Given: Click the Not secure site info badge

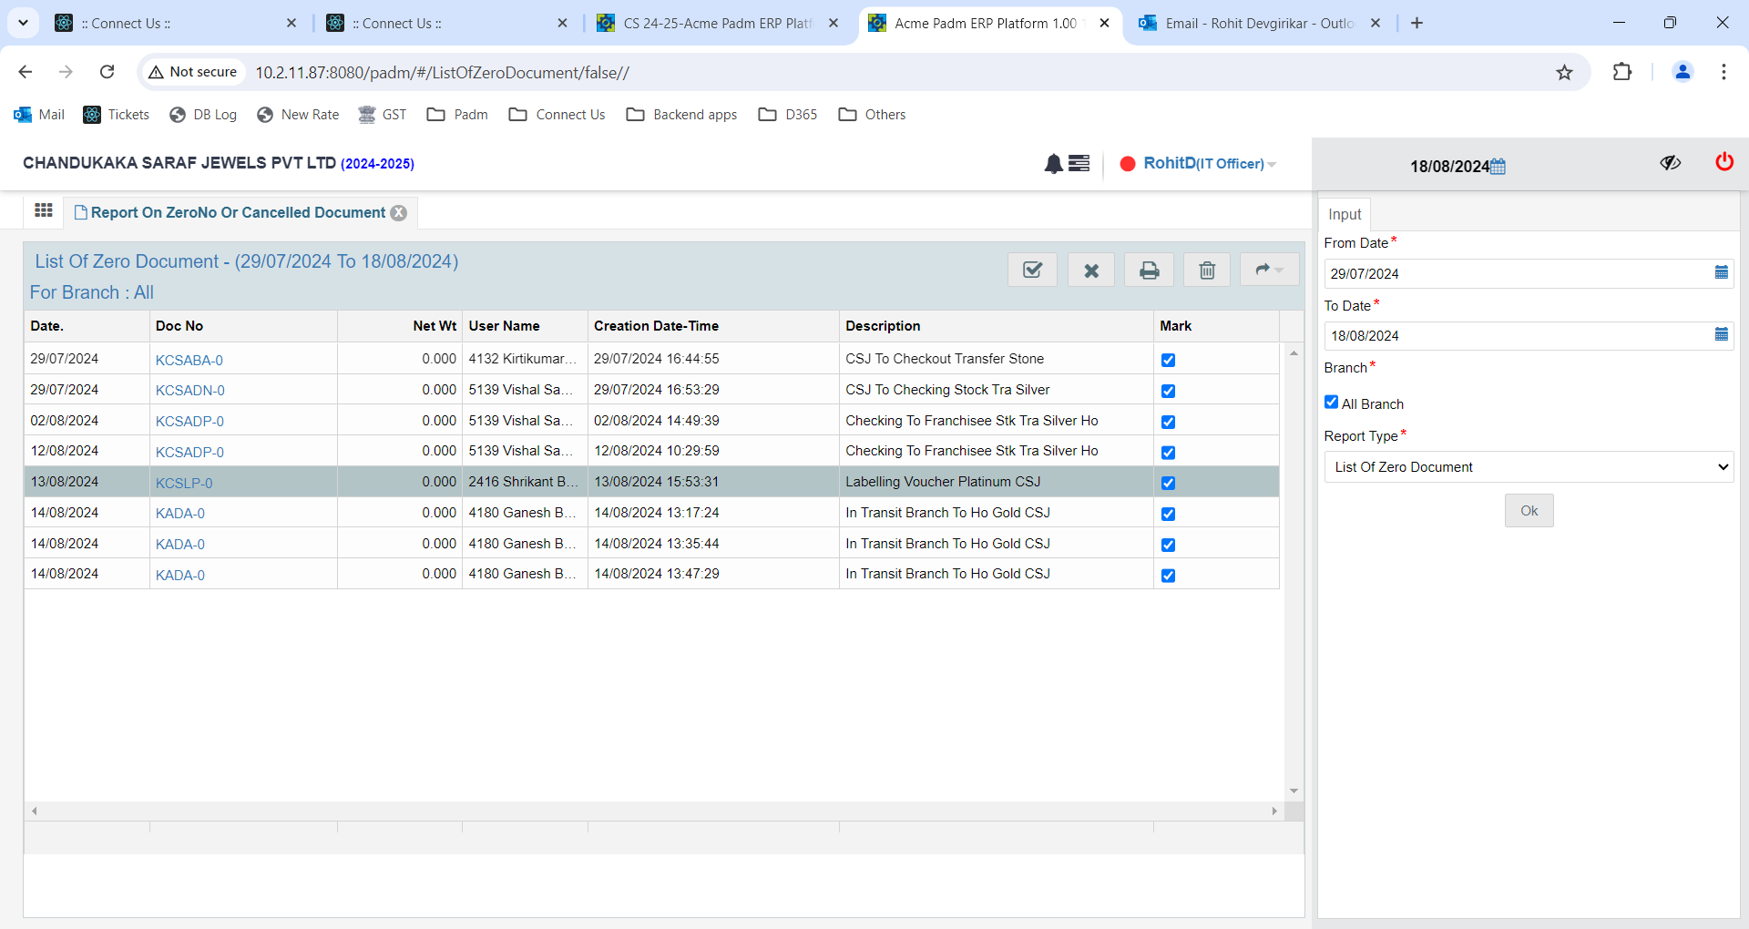Looking at the screenshot, I should tap(192, 72).
